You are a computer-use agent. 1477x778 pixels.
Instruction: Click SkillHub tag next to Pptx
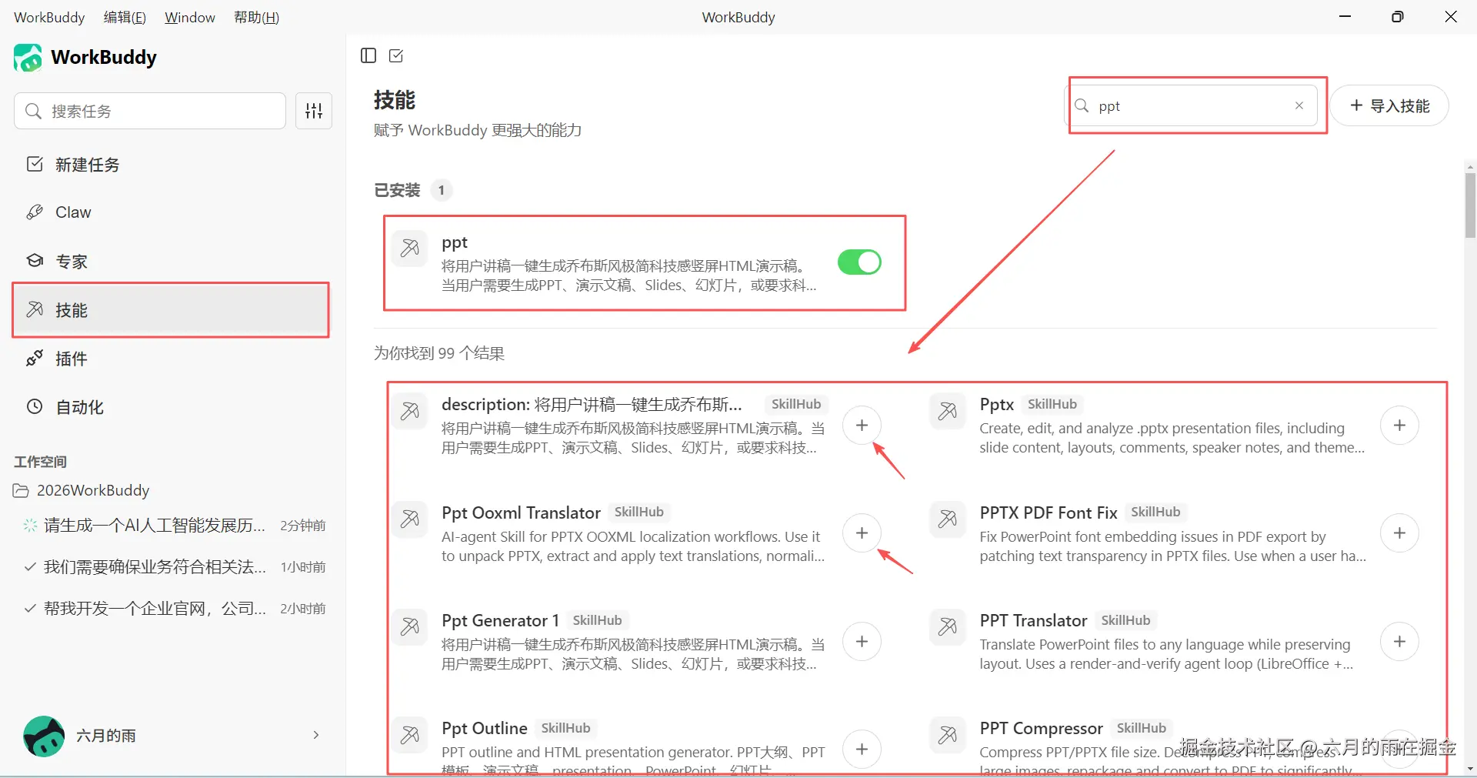click(1052, 405)
